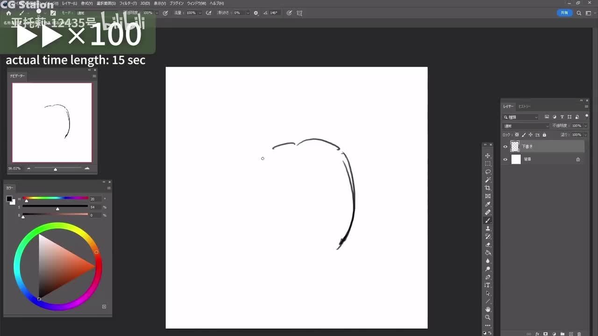Open brush smoothing options gear
The height and width of the screenshot is (336, 598).
coord(256,13)
